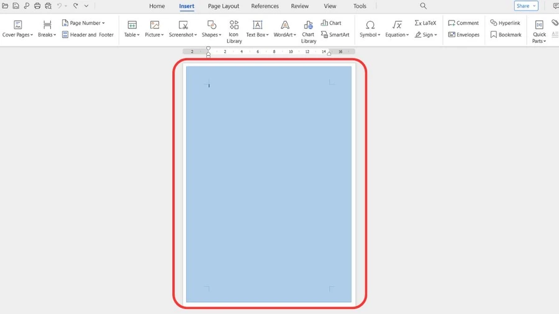559x314 pixels.
Task: Click inside the blue document page
Action: coord(269,184)
